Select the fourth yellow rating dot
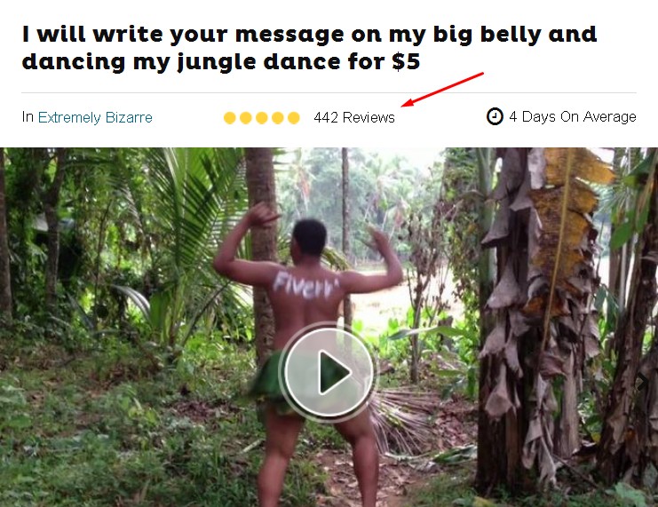 [277, 118]
